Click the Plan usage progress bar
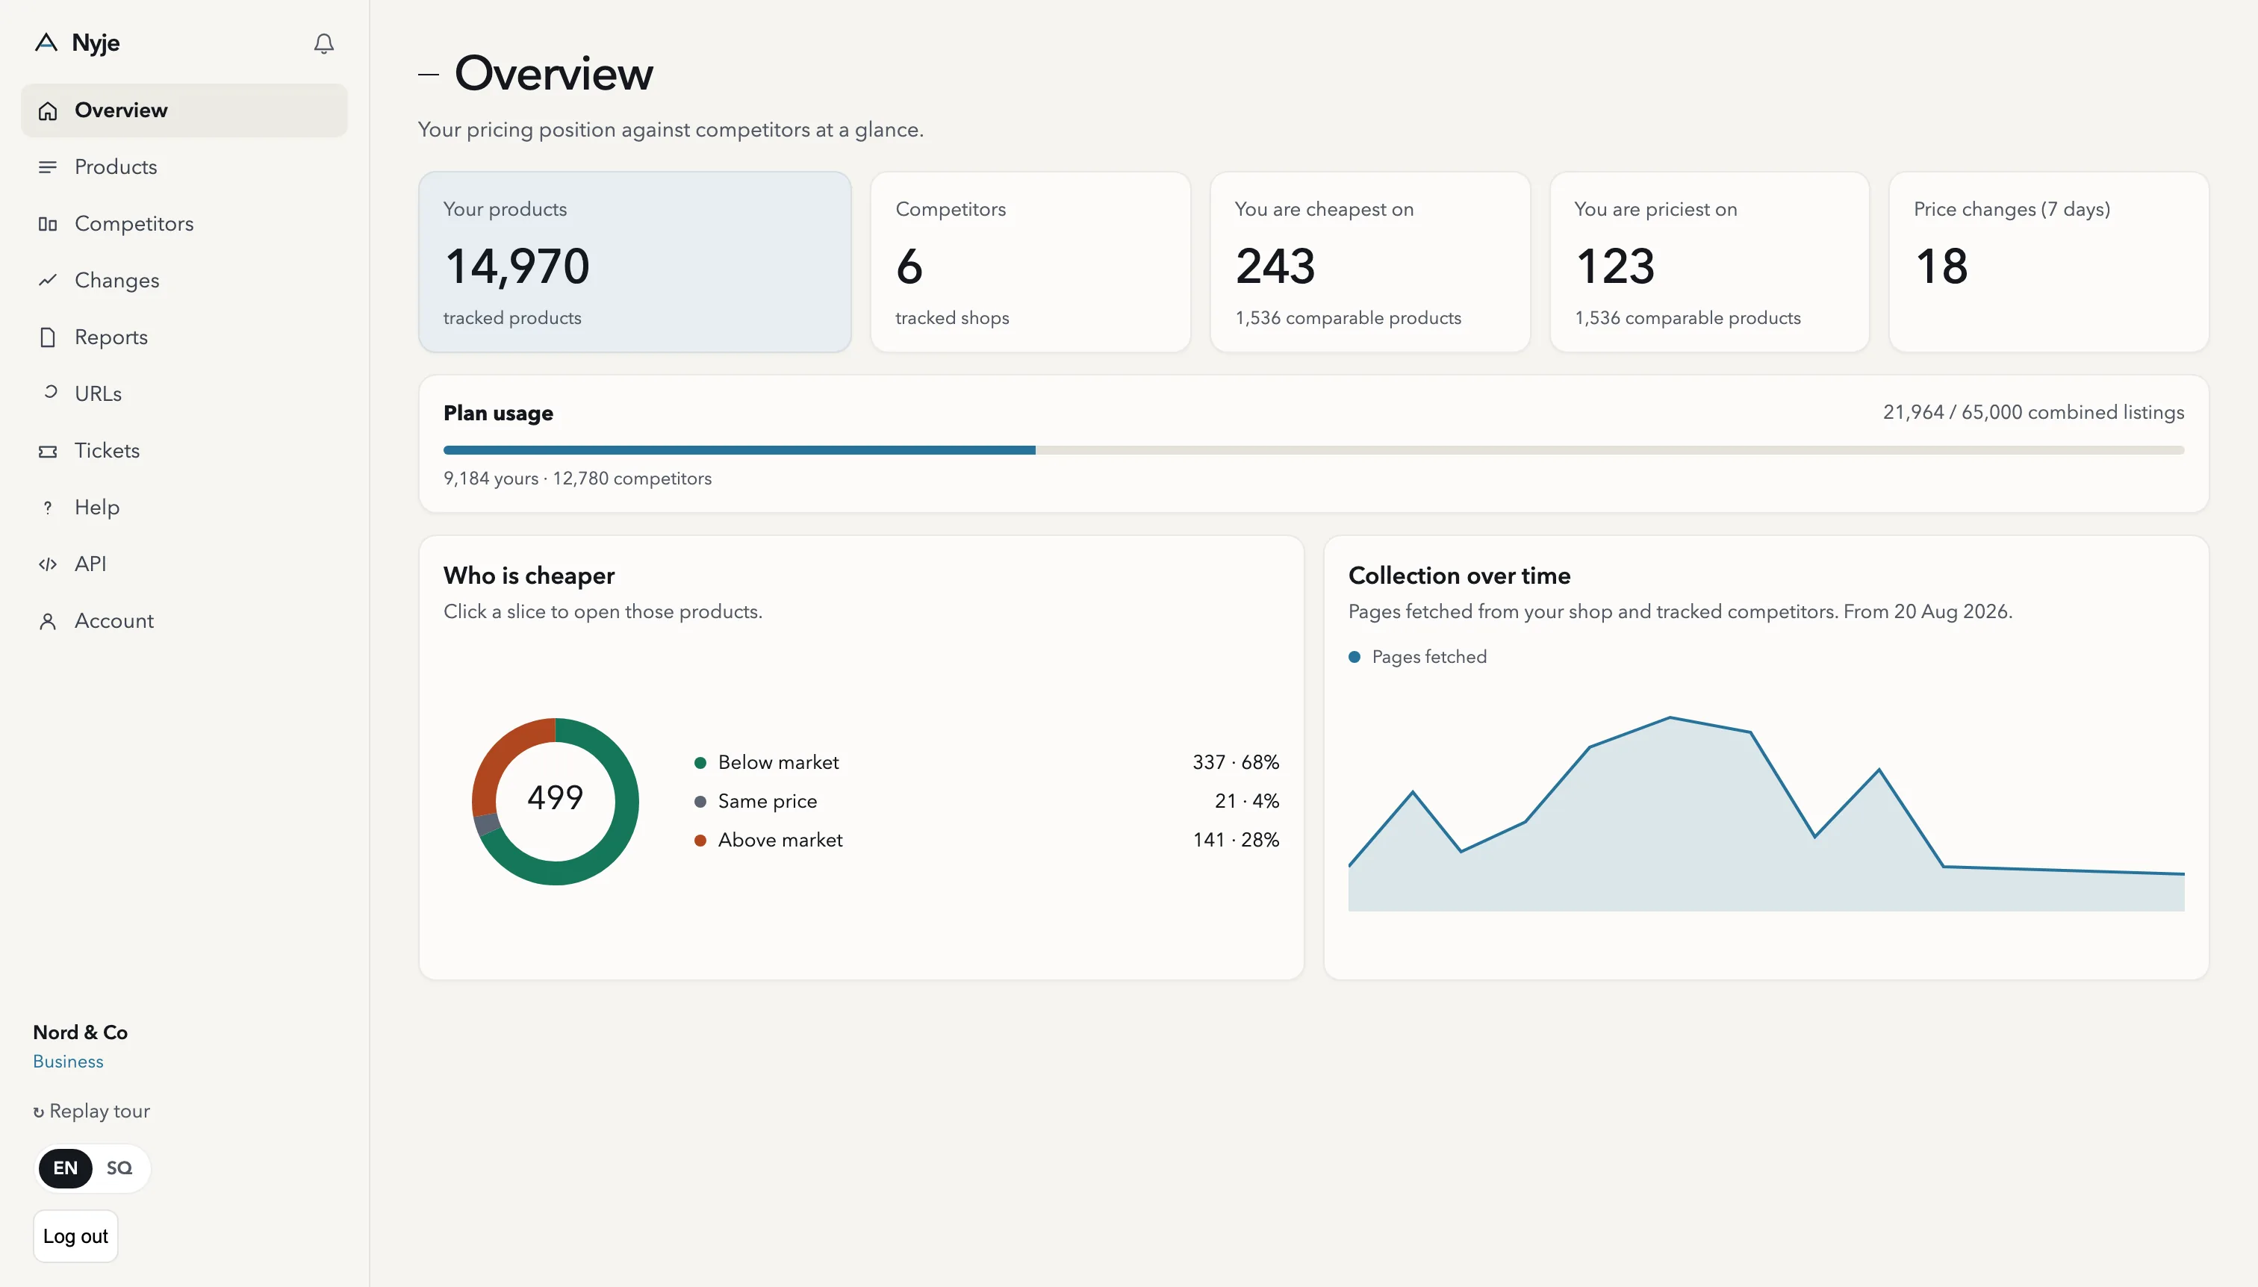The image size is (2258, 1287). click(x=1313, y=450)
